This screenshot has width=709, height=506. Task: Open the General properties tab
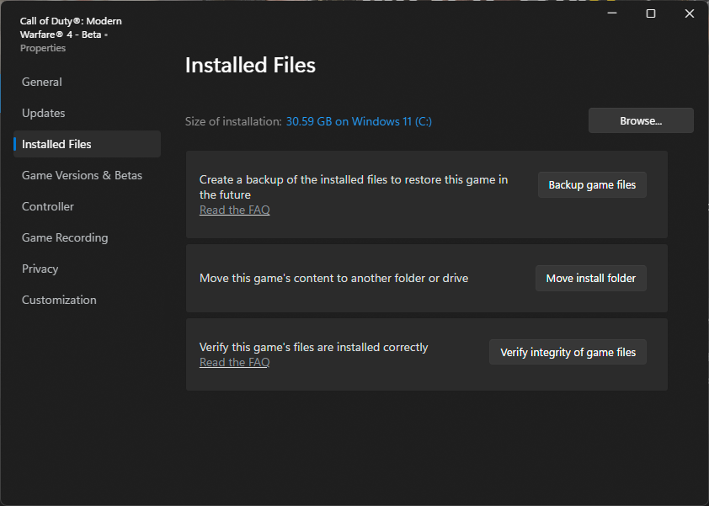(41, 82)
